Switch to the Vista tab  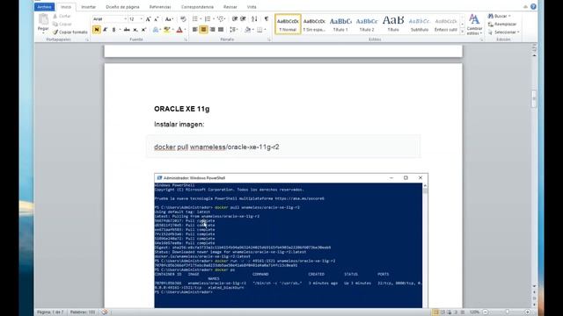pyautogui.click(x=252, y=7)
